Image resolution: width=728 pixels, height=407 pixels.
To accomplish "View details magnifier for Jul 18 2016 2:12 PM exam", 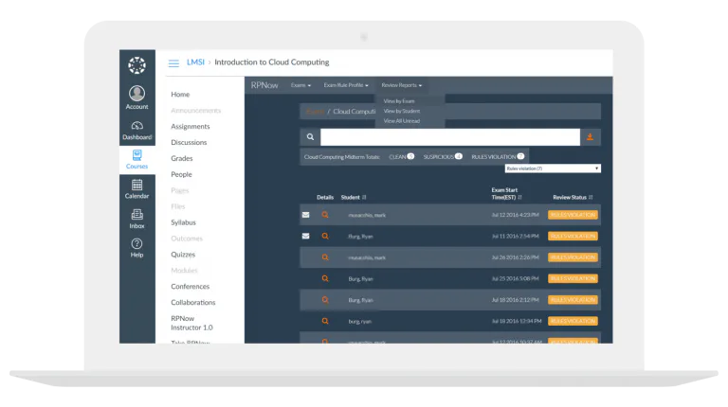I will click(x=325, y=300).
